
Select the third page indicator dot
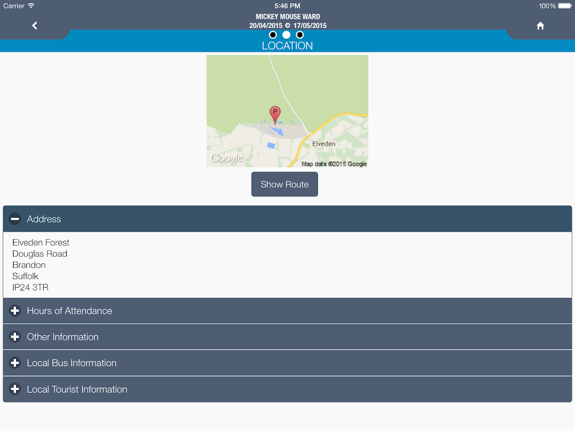300,35
